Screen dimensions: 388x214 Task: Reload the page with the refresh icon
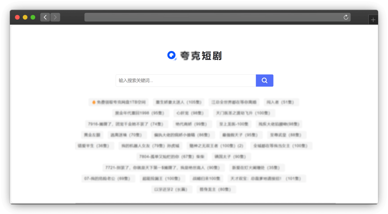pos(346,17)
